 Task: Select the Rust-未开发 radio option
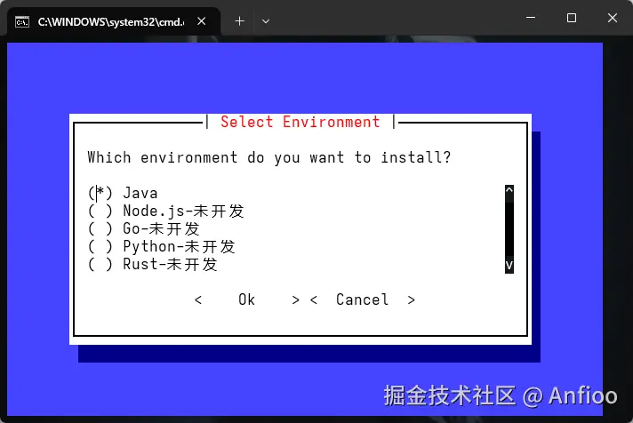click(x=153, y=264)
